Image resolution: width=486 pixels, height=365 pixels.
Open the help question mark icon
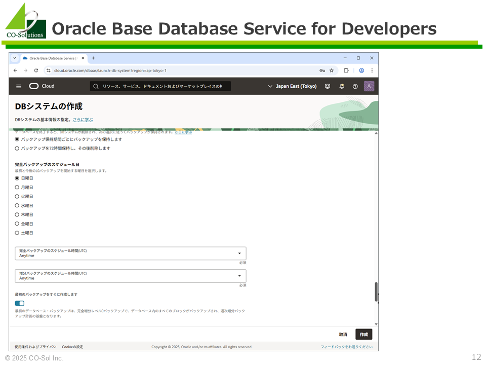click(355, 86)
